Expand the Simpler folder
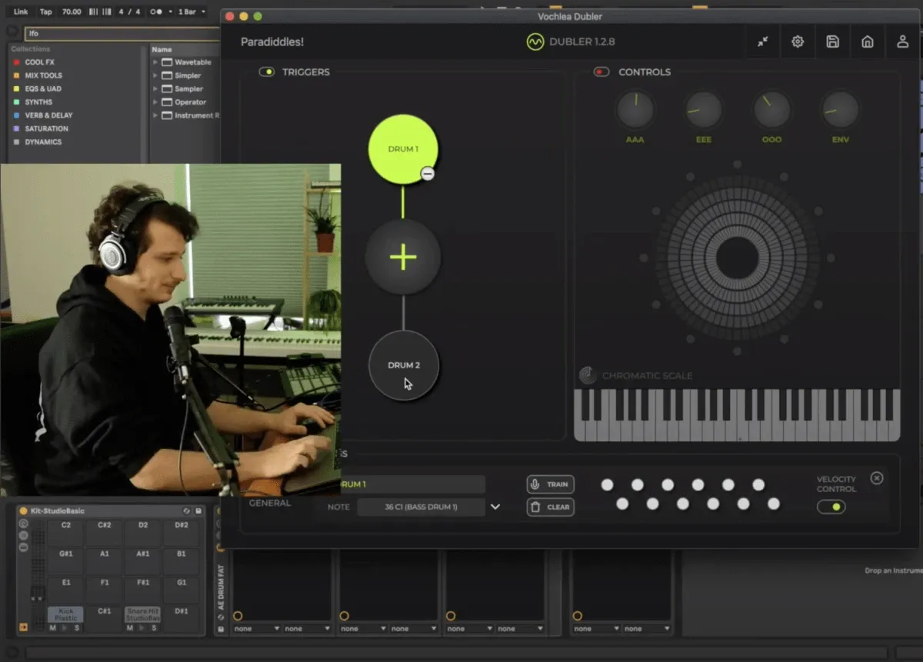 (155, 75)
